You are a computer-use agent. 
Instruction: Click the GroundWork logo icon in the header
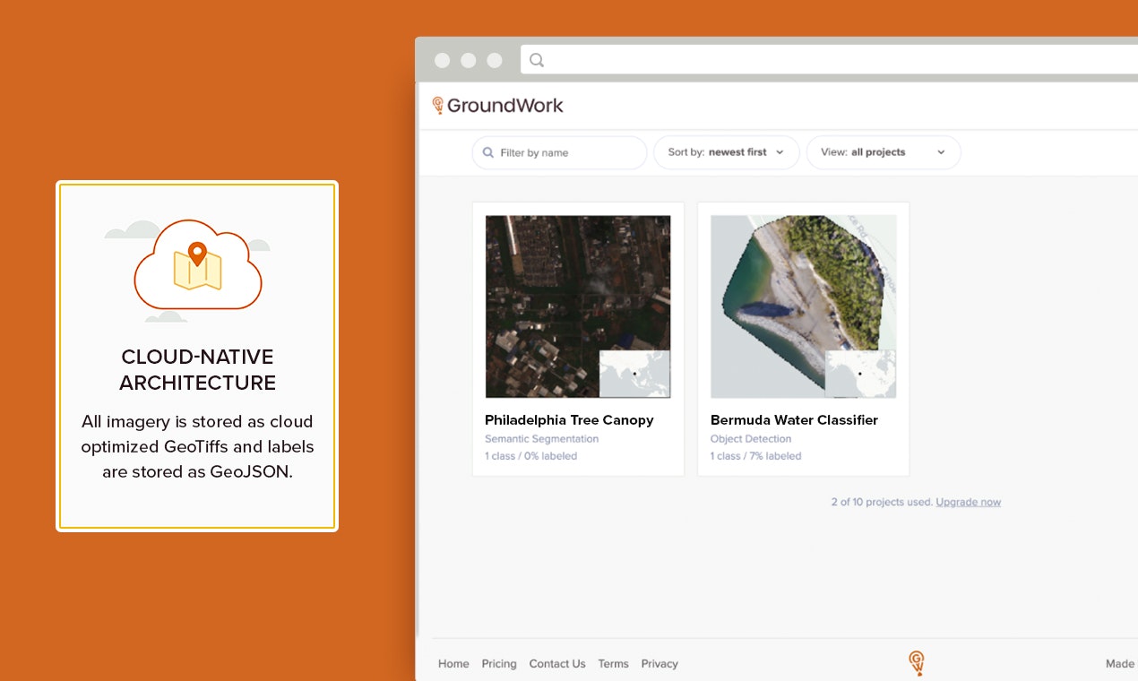439,105
